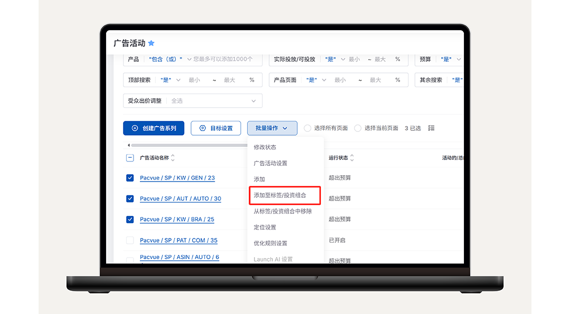
Task: Click the checklist icon next to 3 已选
Action: [x=431, y=128]
